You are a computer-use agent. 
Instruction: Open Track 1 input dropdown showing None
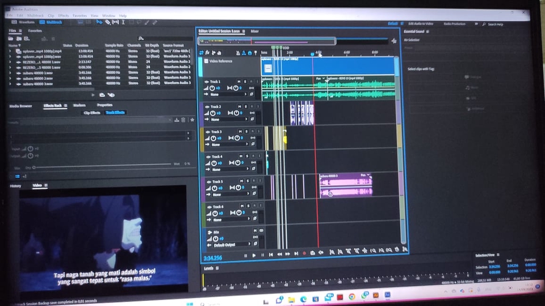pyautogui.click(x=229, y=95)
